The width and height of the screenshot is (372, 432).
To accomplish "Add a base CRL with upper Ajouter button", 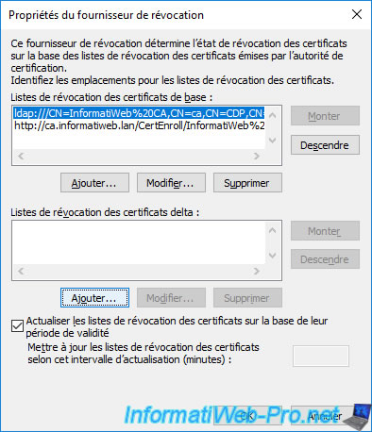I will (x=94, y=183).
